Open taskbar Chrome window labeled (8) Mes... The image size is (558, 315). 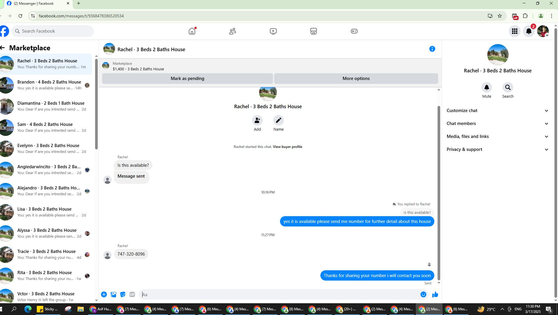[292, 309]
